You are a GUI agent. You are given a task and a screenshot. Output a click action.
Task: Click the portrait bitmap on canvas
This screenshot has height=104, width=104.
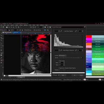(x=36, y=54)
